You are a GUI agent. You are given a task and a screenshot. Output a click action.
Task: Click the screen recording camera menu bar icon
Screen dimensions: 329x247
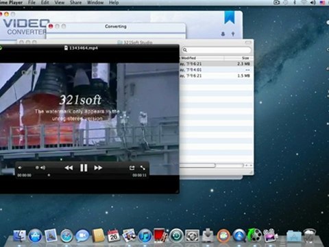pos(276,3)
